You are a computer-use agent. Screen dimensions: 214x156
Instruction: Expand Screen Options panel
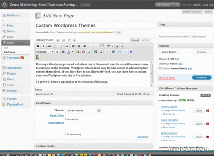click(x=192, y=12)
